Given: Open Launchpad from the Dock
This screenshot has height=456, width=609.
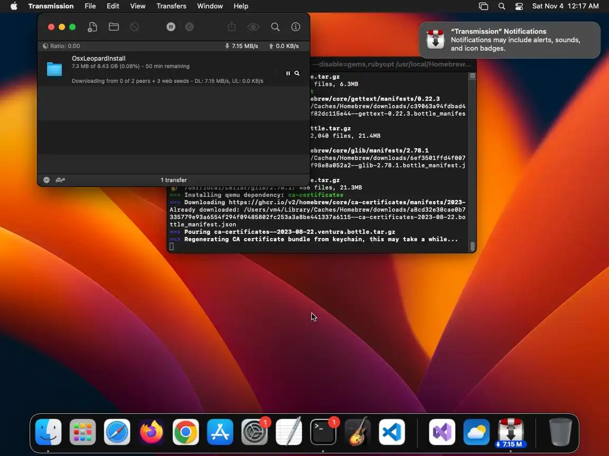Looking at the screenshot, I should click(82, 432).
